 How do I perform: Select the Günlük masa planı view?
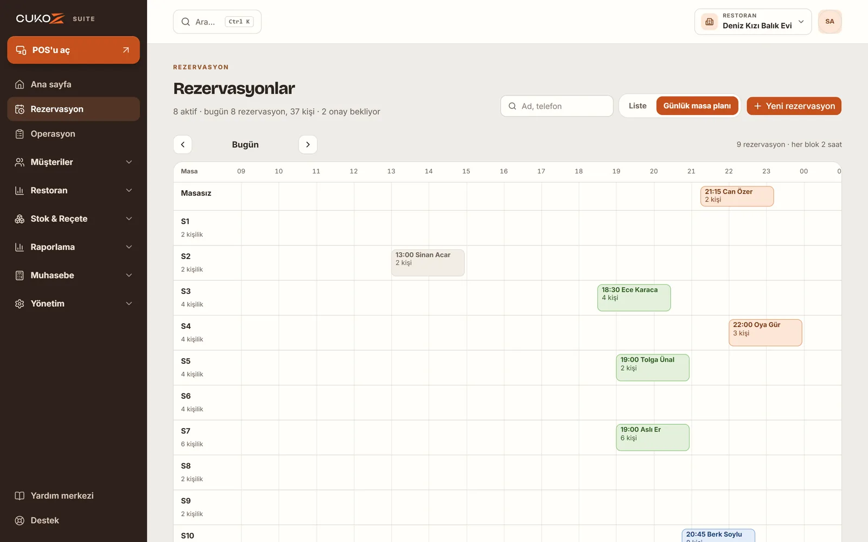point(697,106)
